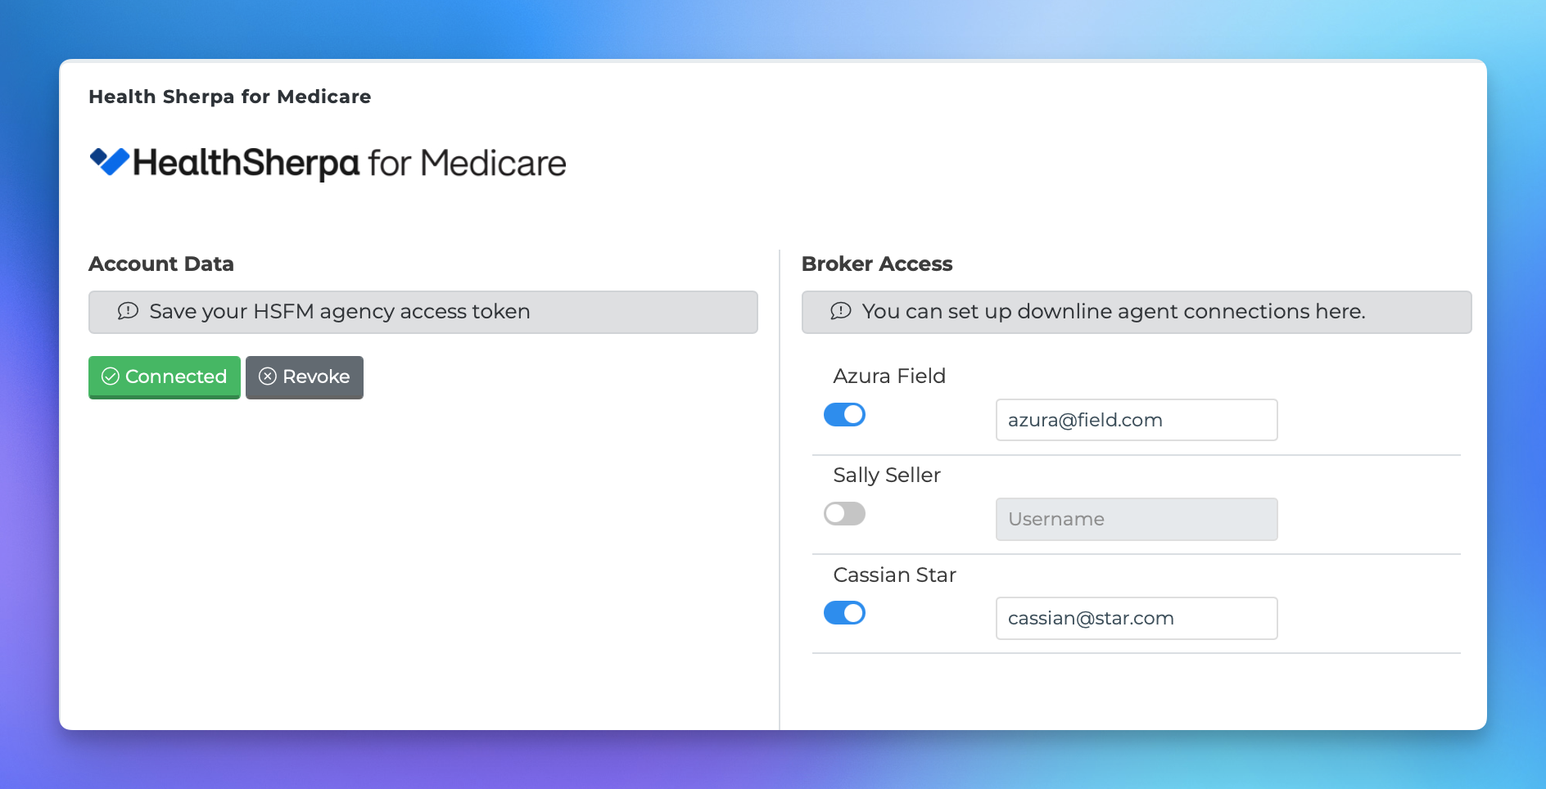Revoke the HSFM agency access token

click(305, 377)
